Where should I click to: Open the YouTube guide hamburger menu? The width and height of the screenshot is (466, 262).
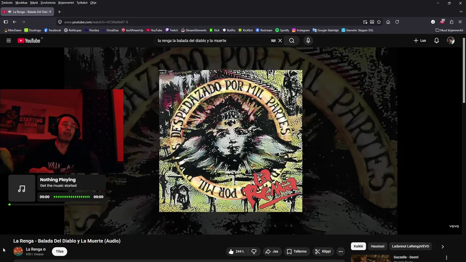(9, 40)
